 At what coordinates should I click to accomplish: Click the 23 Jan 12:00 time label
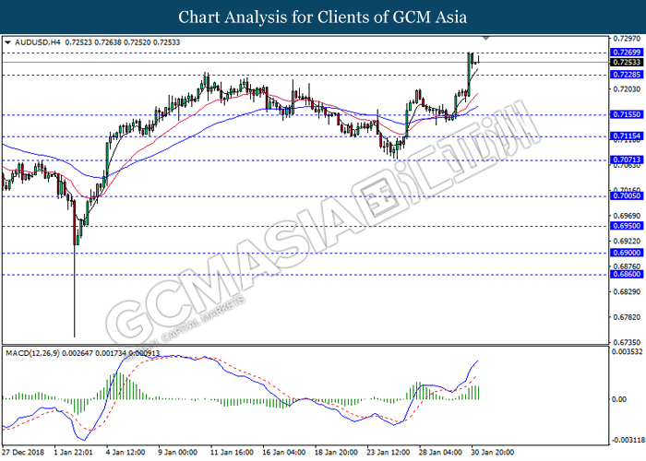click(389, 452)
